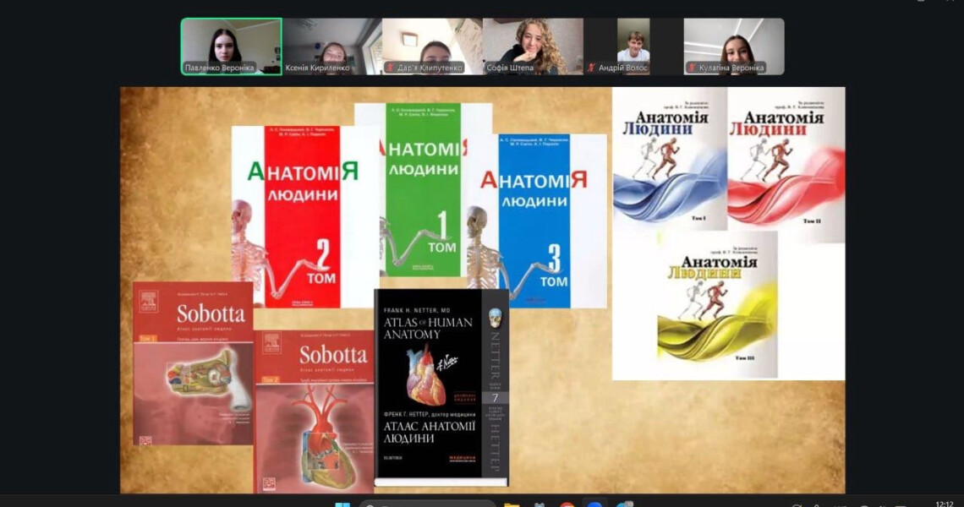Select Андрій Волос's video tile
The image size is (964, 507).
click(x=633, y=46)
